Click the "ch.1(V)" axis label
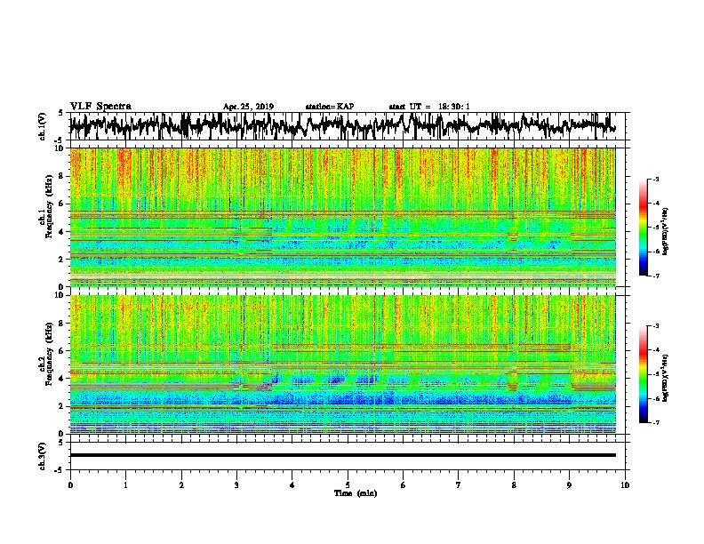 43,126
